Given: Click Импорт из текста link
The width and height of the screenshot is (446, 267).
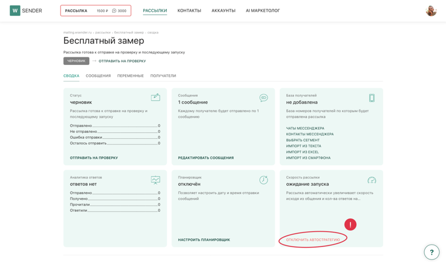Looking at the screenshot, I should click(x=303, y=146).
